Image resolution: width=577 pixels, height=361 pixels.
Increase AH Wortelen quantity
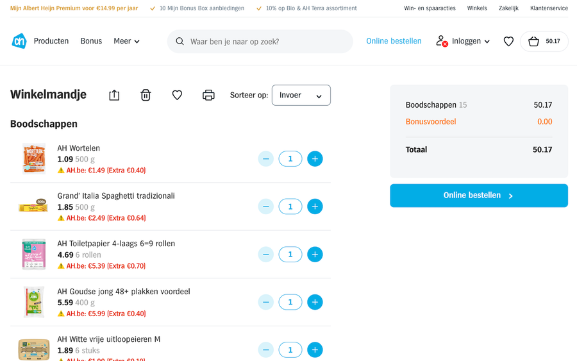click(x=315, y=159)
